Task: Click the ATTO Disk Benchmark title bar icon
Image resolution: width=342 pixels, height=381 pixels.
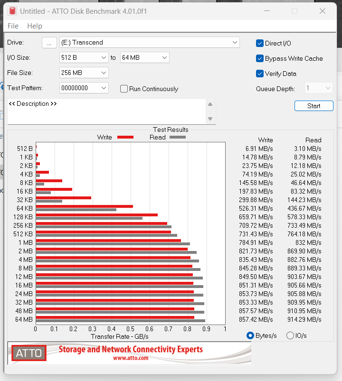Action: (x=12, y=11)
